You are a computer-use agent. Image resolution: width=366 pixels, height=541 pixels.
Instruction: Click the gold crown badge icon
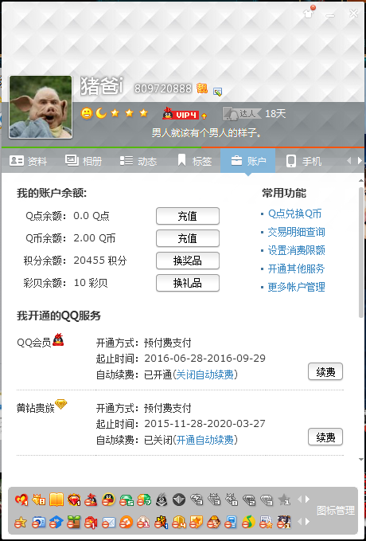tap(39, 500)
